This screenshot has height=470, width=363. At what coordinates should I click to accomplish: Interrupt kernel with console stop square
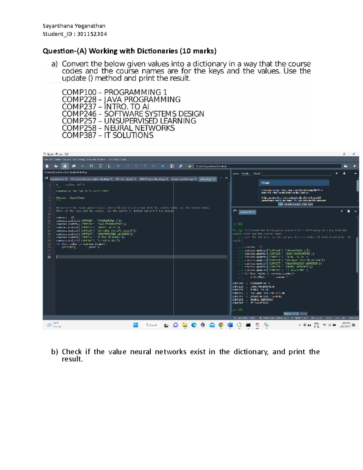coord(342,211)
